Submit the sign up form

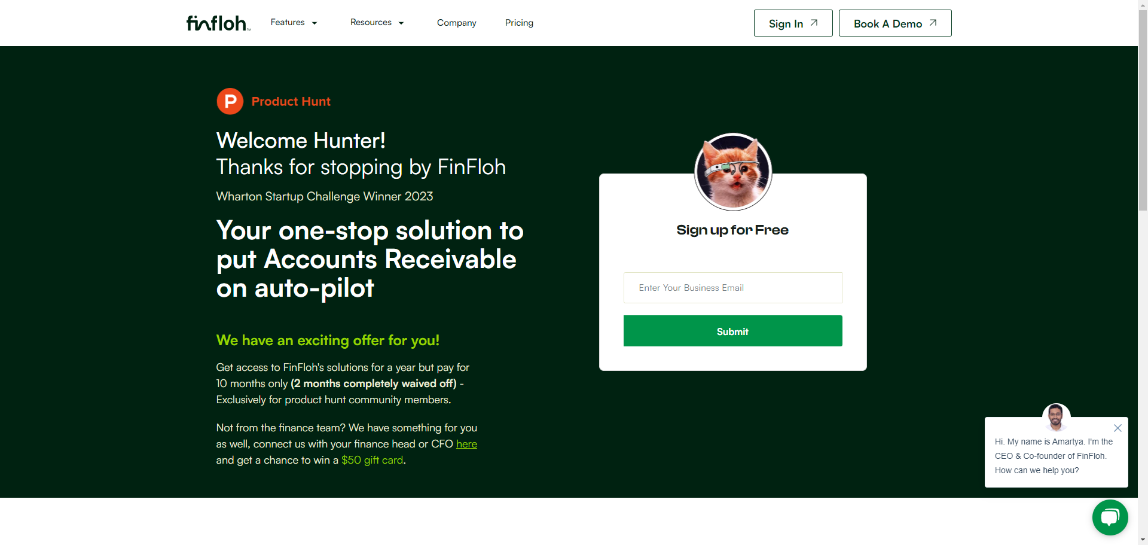(x=732, y=331)
